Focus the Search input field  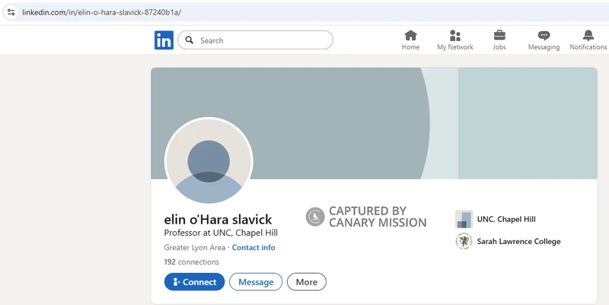pos(255,40)
